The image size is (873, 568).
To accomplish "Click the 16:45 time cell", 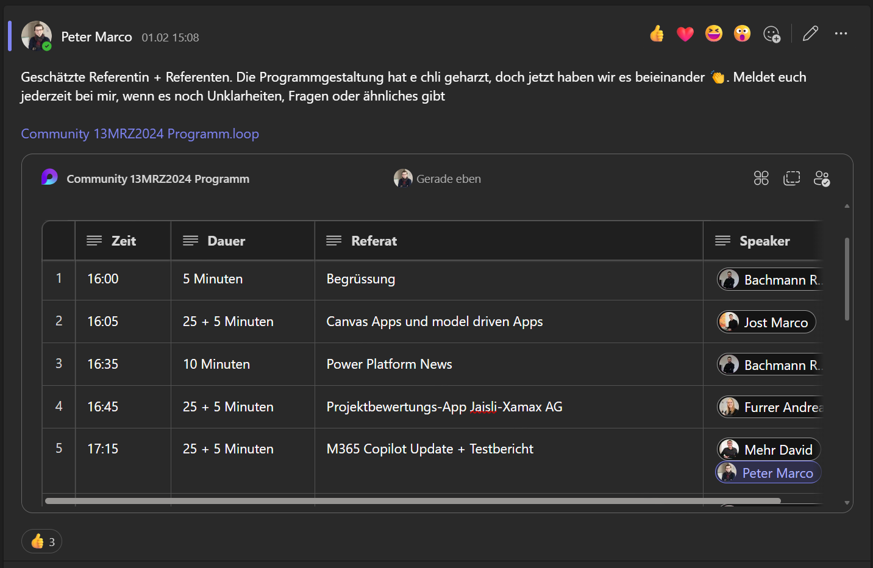I will 123,406.
